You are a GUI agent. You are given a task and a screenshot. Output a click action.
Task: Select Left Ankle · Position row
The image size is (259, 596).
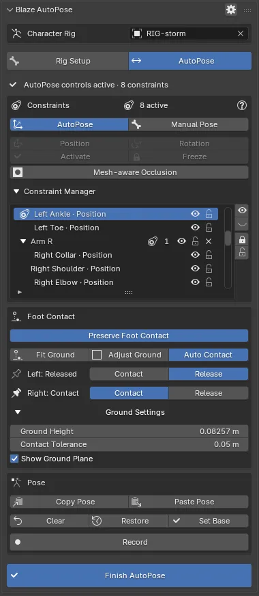[x=116, y=214]
